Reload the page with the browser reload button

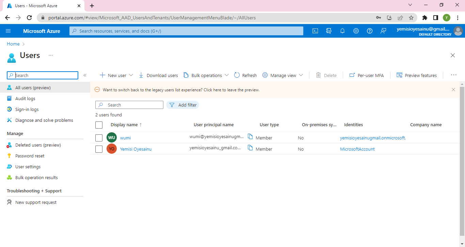click(x=29, y=18)
